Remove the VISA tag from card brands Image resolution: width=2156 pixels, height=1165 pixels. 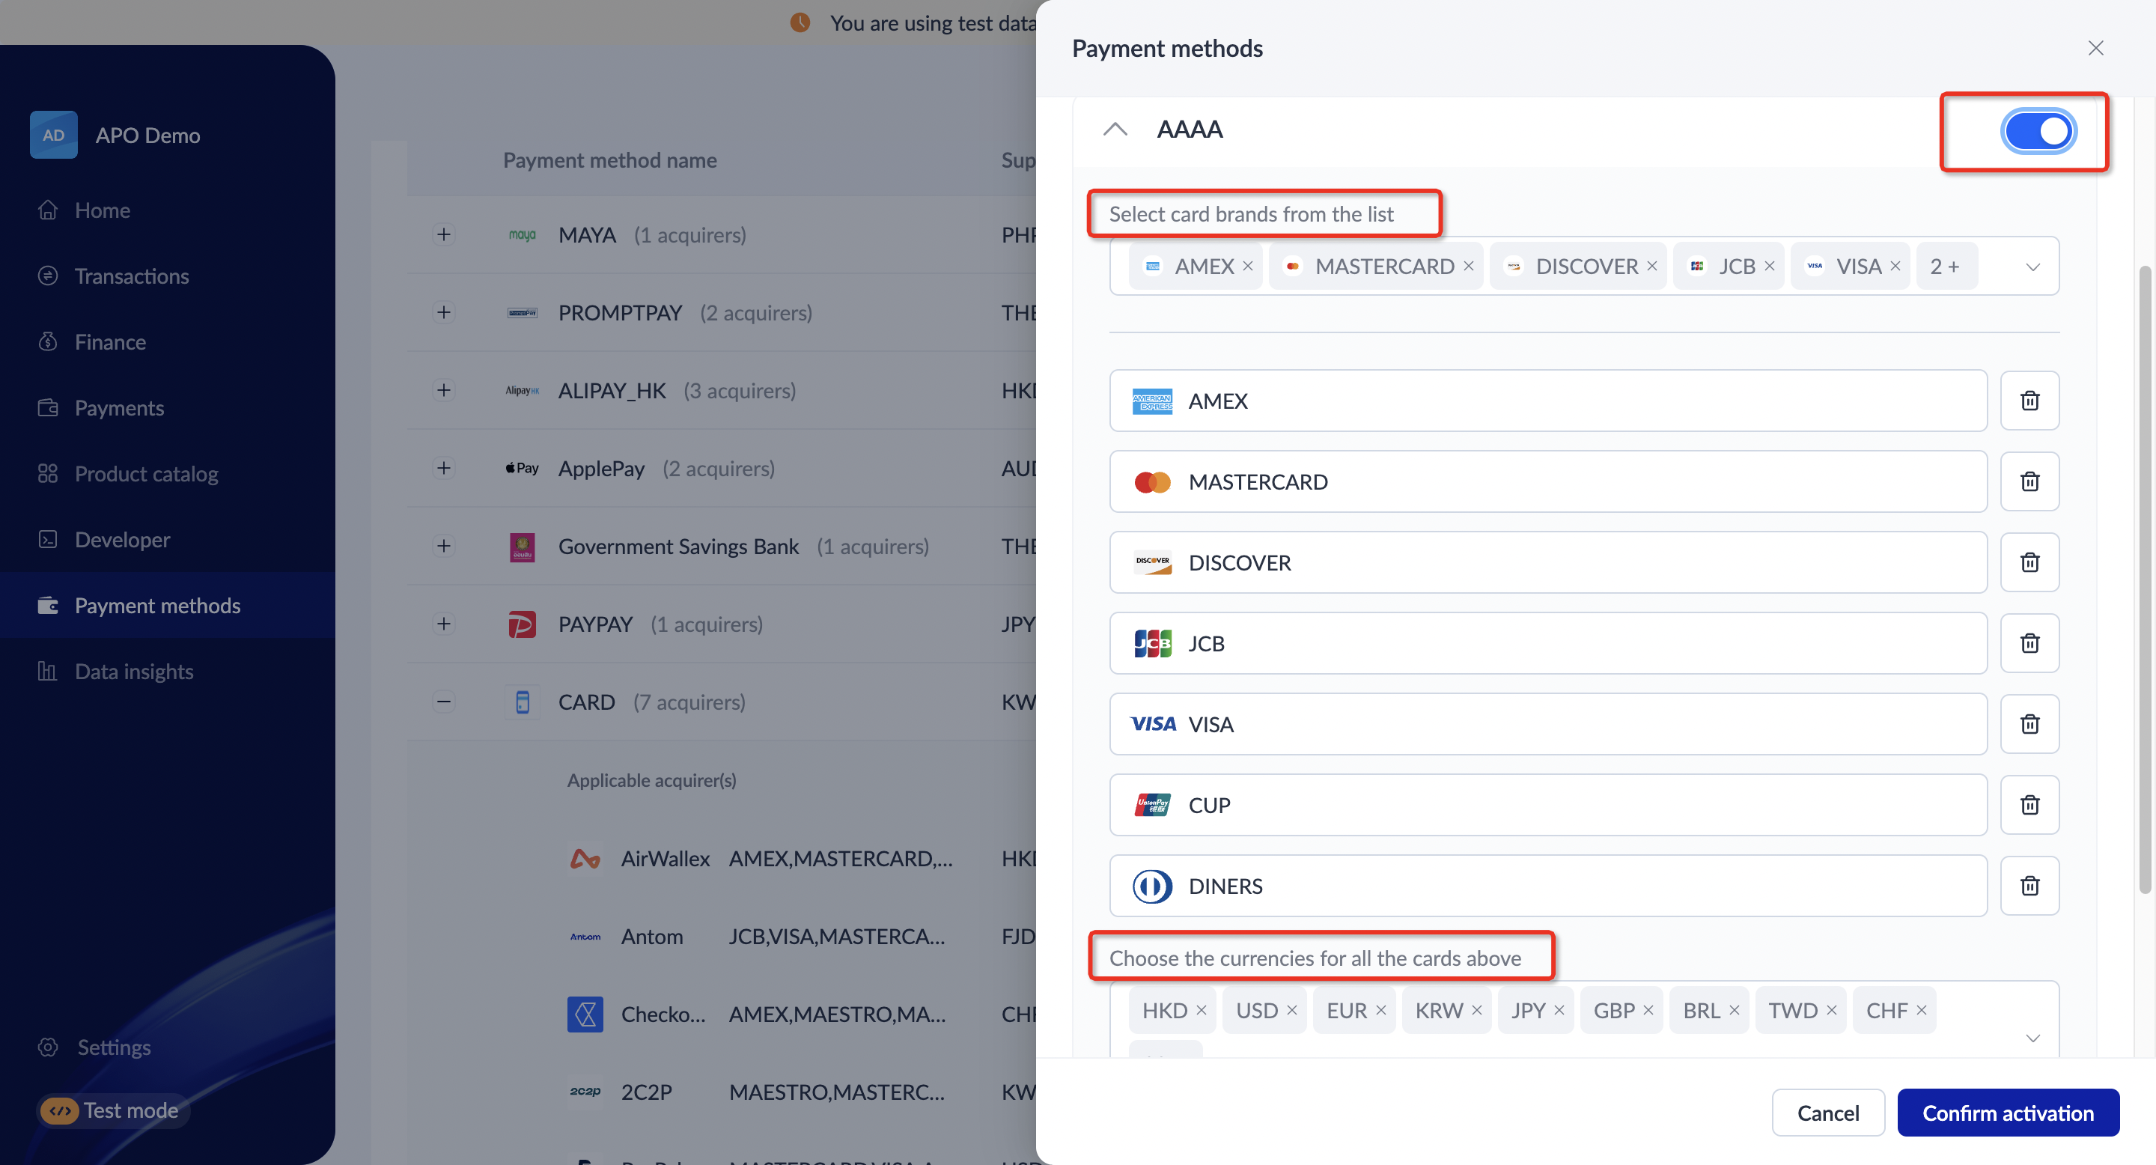click(x=1895, y=266)
